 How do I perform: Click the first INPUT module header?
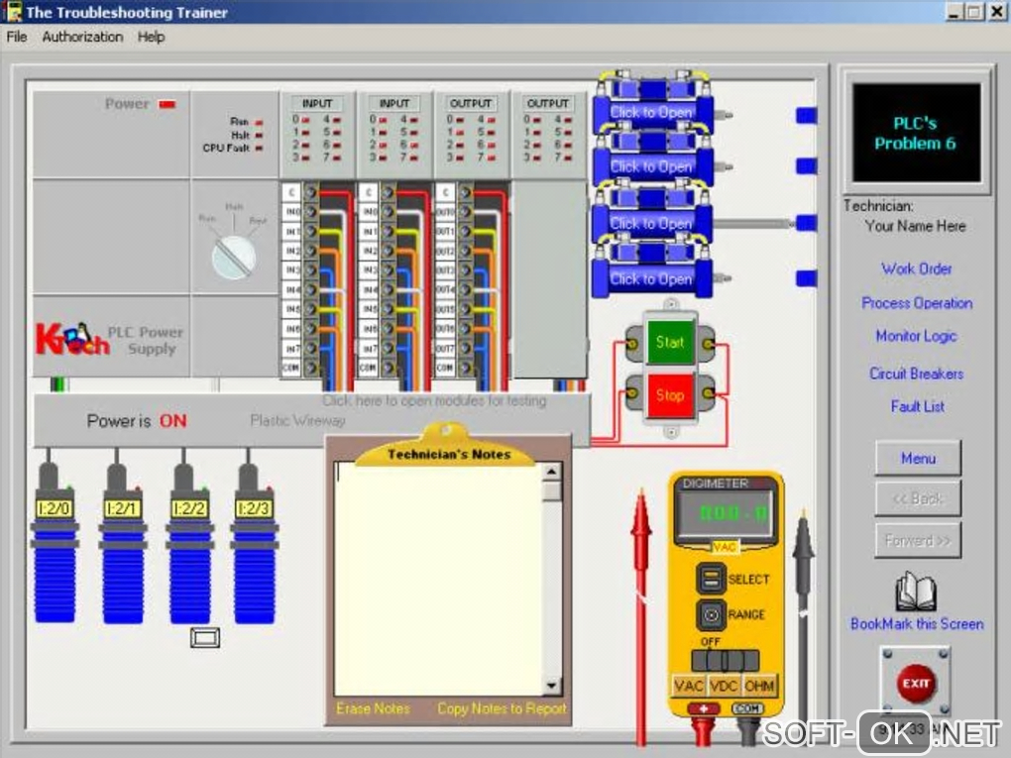(316, 103)
